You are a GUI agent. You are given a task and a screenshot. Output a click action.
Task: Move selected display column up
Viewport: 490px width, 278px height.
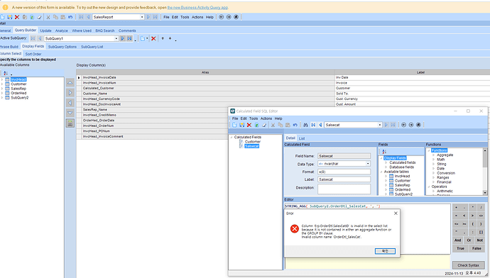(x=70, y=83)
